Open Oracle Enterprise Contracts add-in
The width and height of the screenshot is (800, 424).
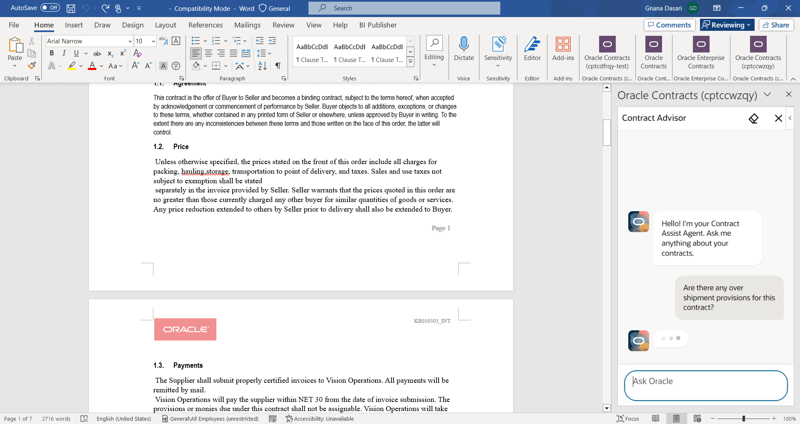click(x=701, y=52)
